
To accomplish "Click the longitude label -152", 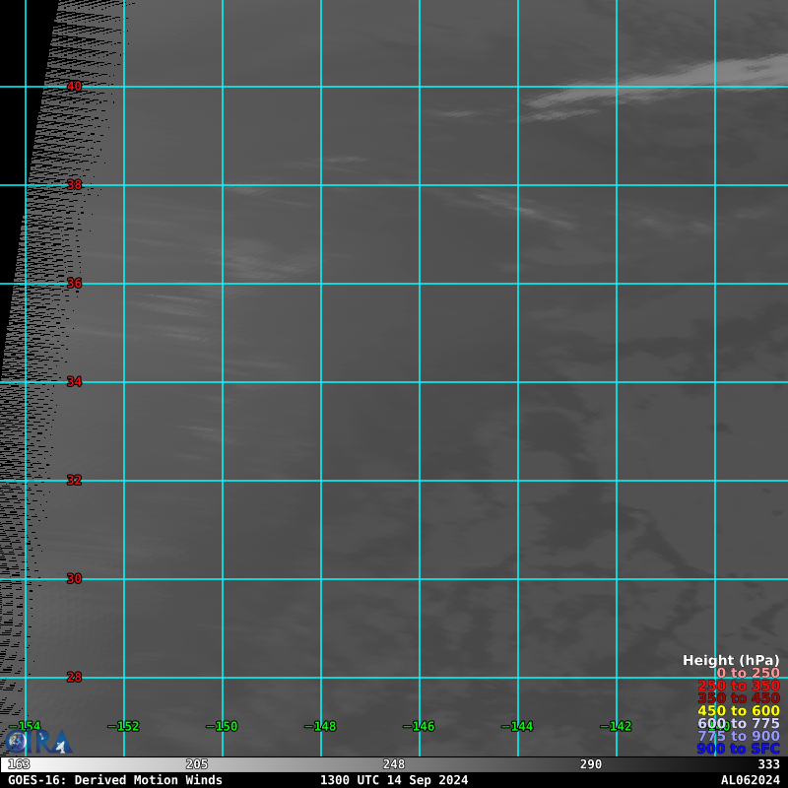I will click(x=124, y=726).
